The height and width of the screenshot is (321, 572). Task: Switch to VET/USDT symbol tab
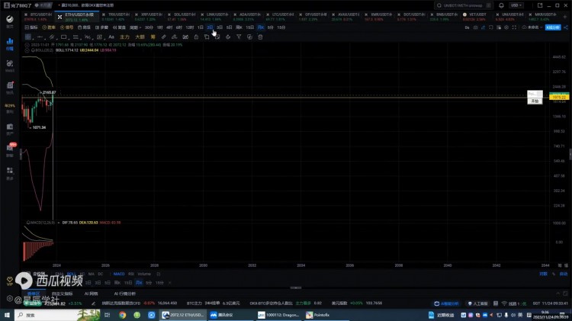click(x=474, y=17)
